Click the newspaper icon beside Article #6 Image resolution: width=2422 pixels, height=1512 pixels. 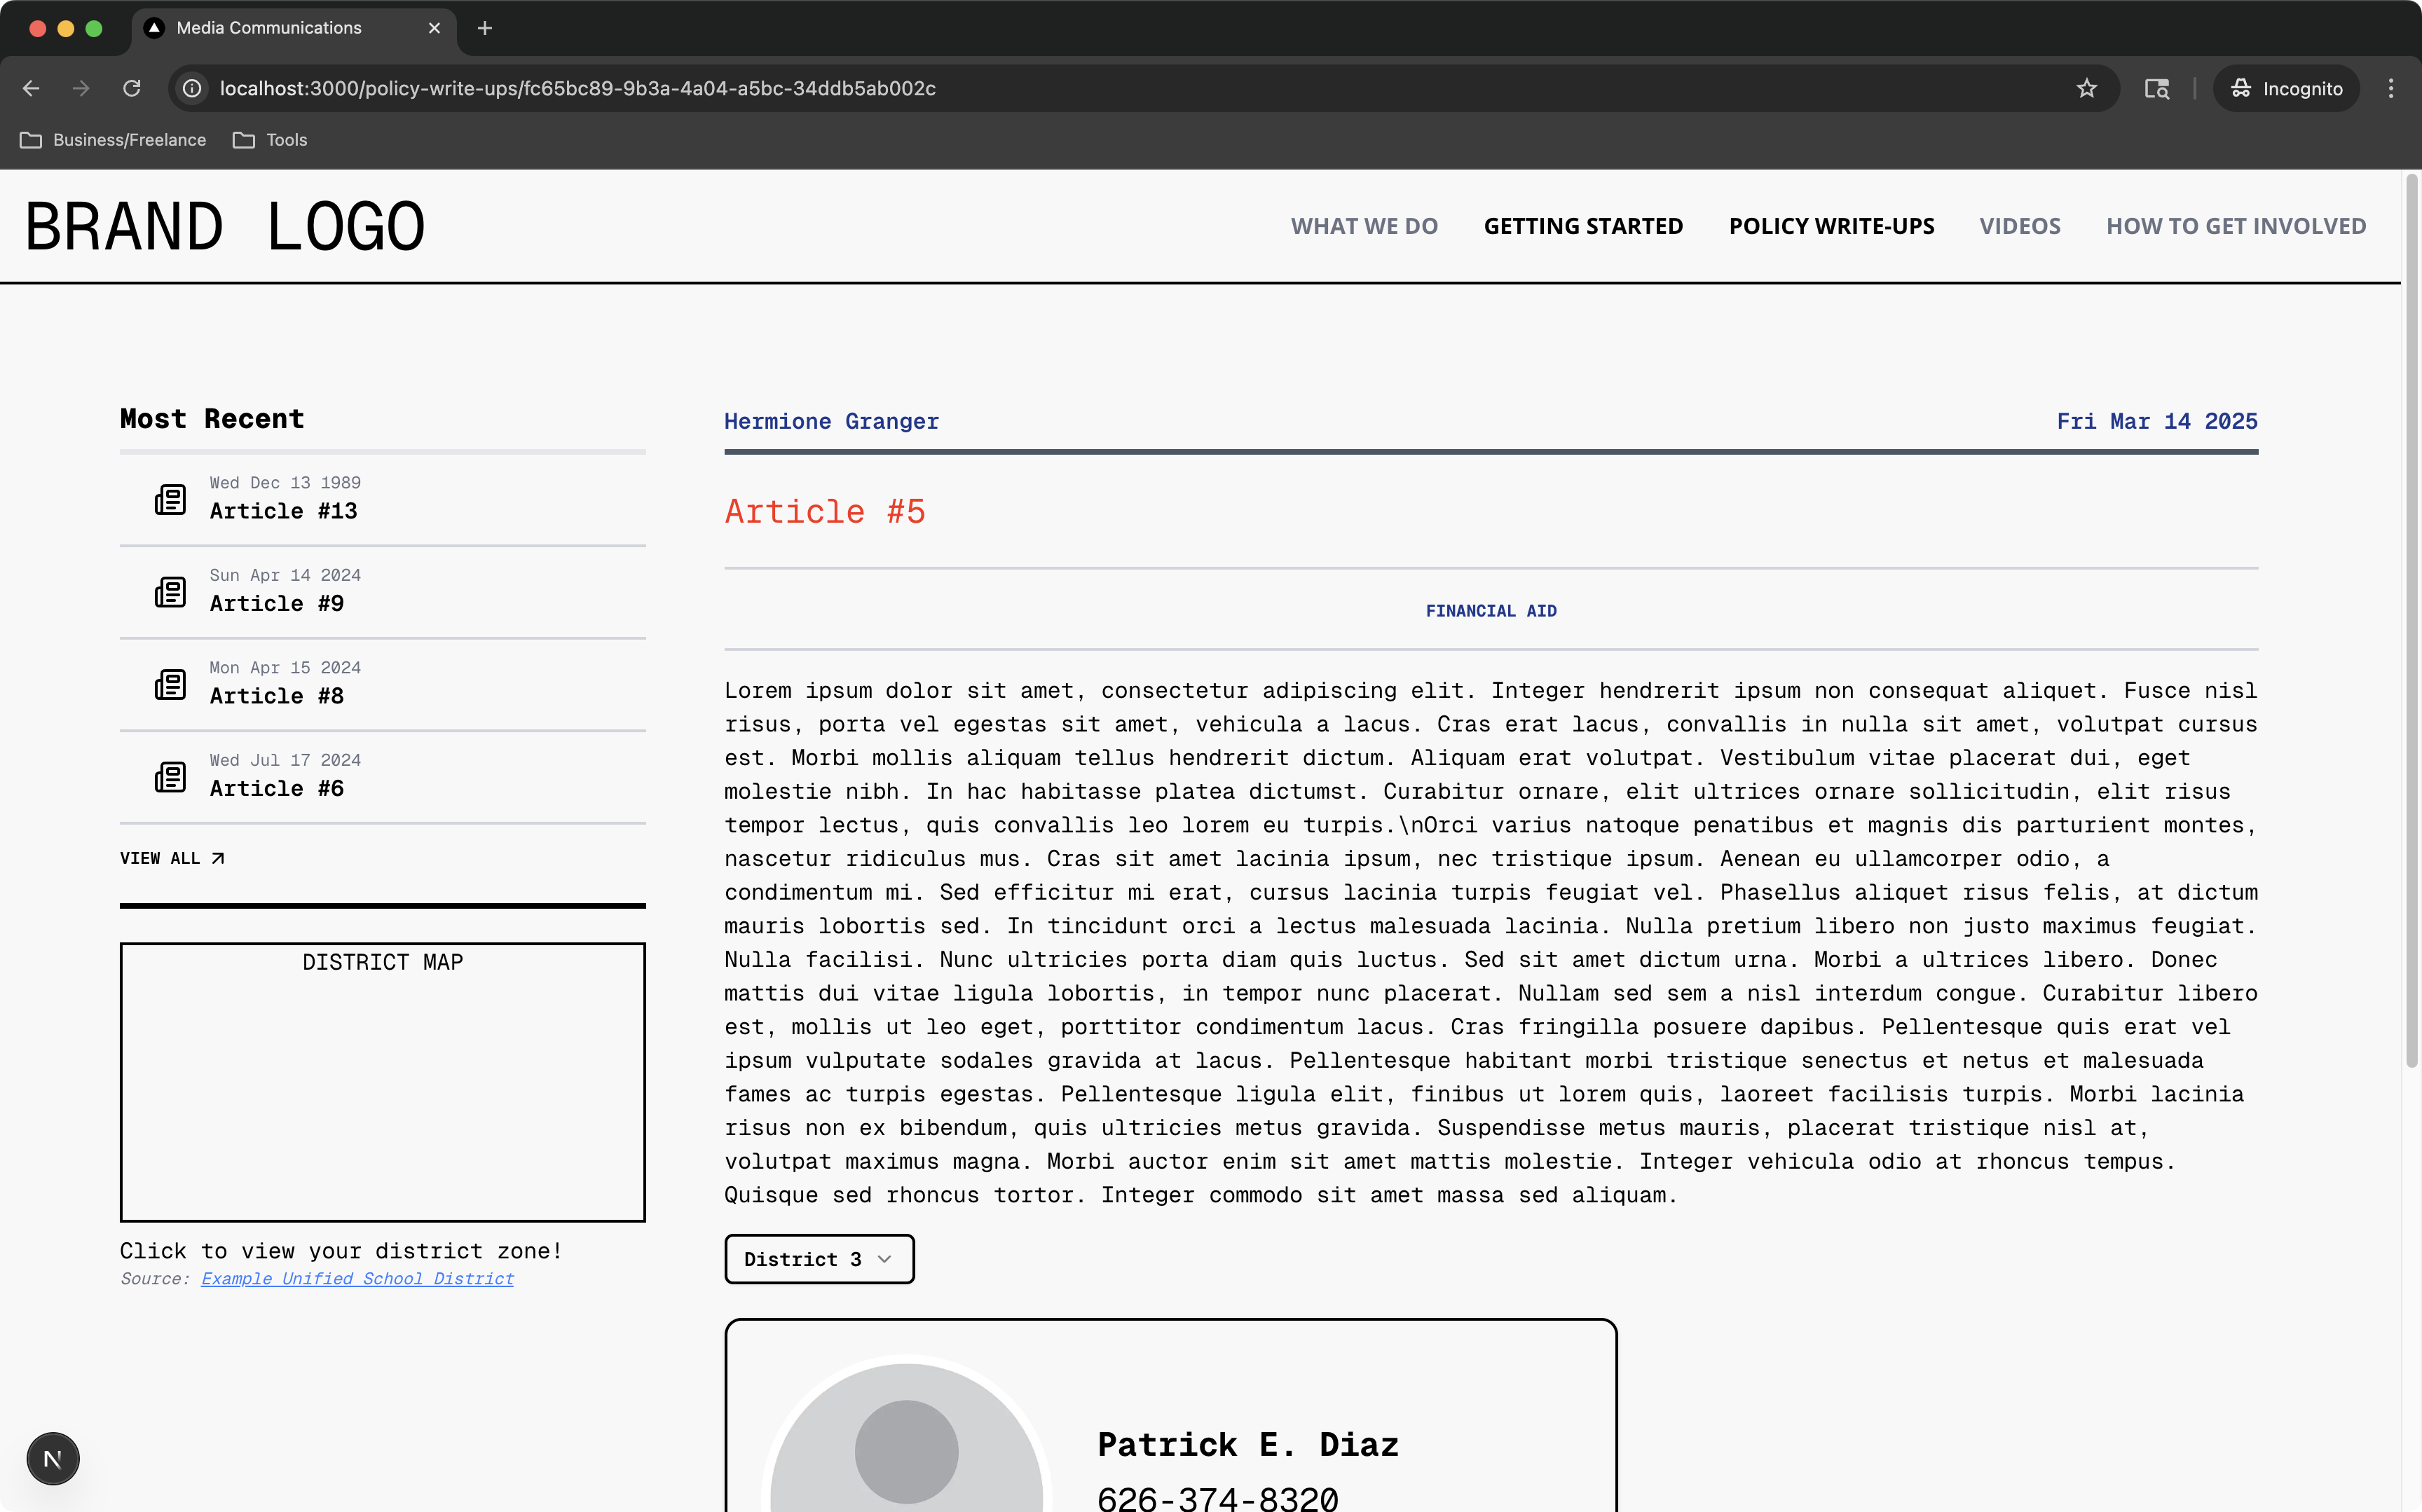(x=170, y=776)
